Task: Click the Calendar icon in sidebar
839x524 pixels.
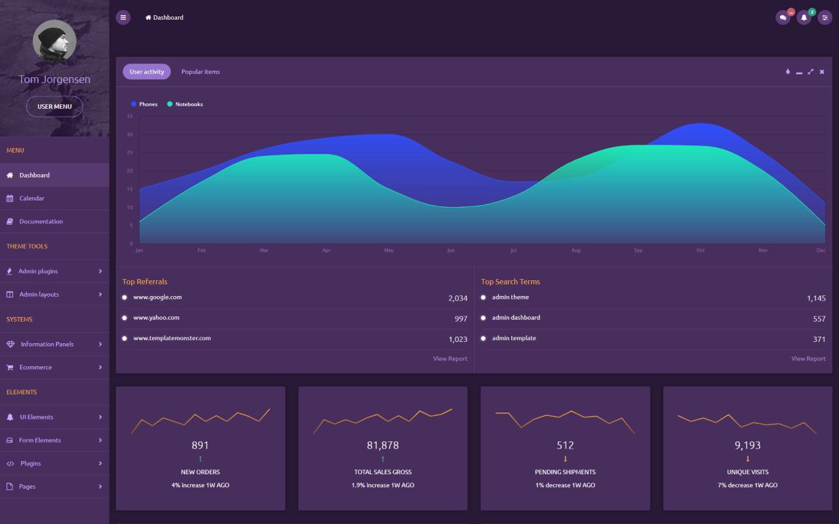Action: point(10,198)
